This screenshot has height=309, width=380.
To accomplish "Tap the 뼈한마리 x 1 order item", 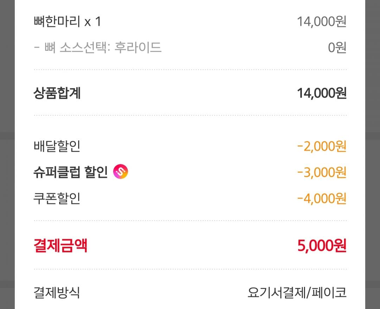I will coord(67,22).
